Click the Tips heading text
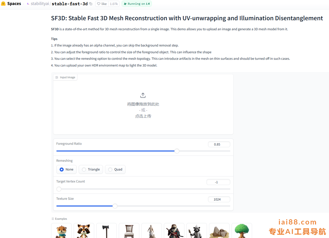 [x=54, y=39]
